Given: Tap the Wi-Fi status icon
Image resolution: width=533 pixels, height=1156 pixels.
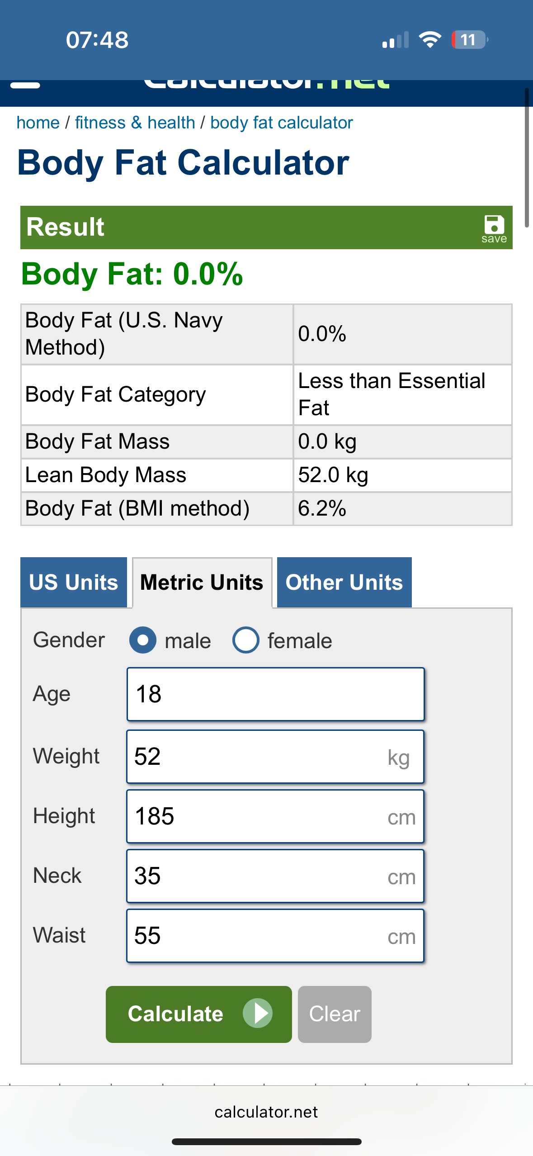Looking at the screenshot, I should coord(430,40).
